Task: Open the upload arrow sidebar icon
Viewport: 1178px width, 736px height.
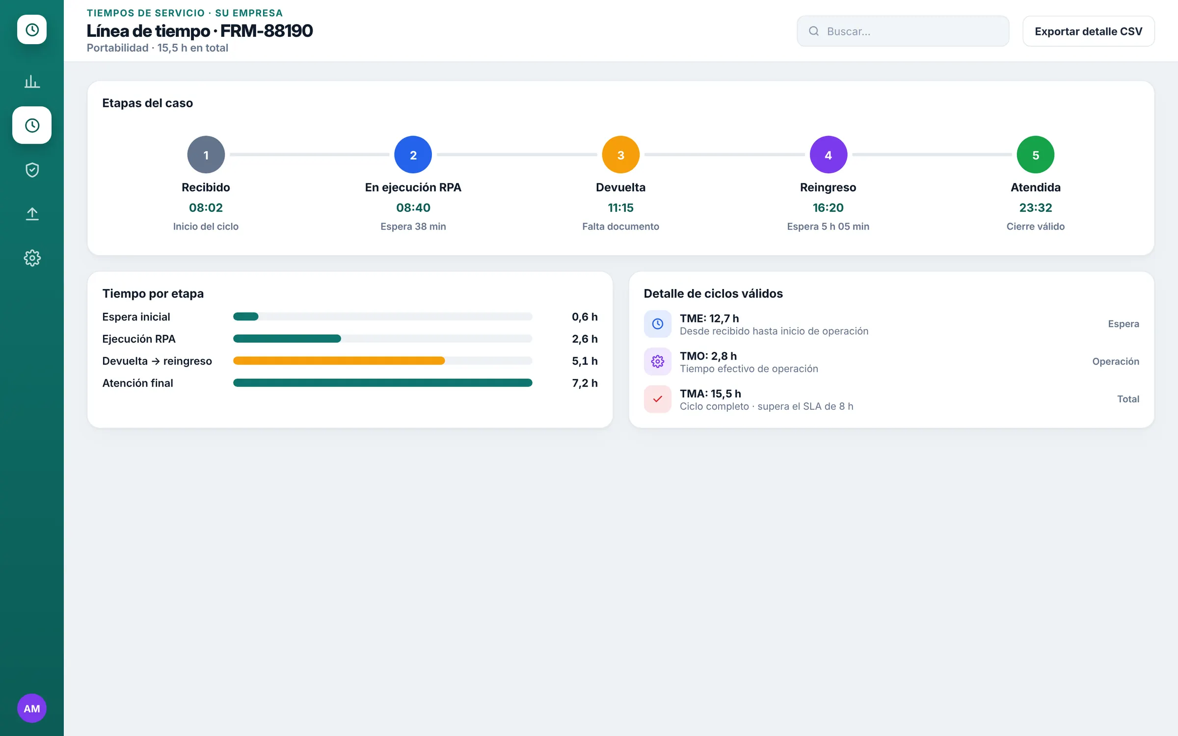Action: point(32,213)
